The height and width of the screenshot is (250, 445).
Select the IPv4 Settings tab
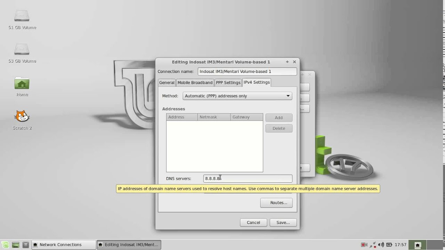(257, 82)
